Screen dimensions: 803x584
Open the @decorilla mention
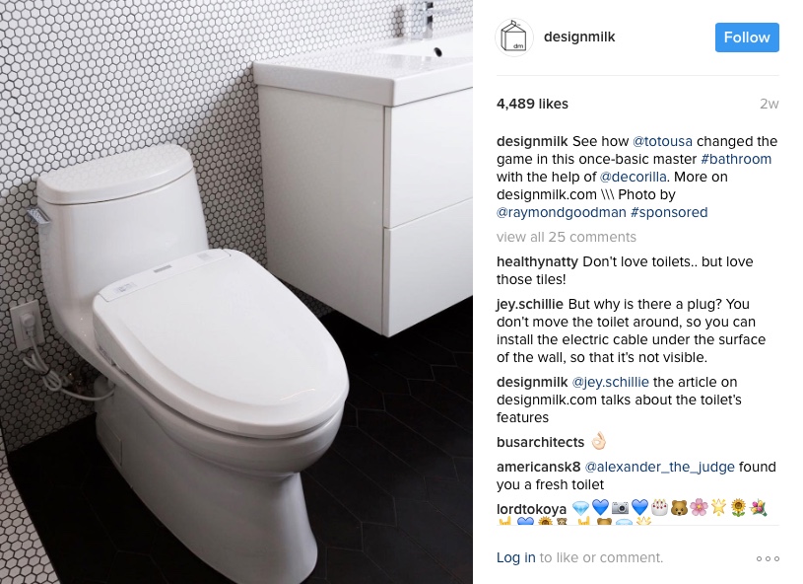(633, 177)
